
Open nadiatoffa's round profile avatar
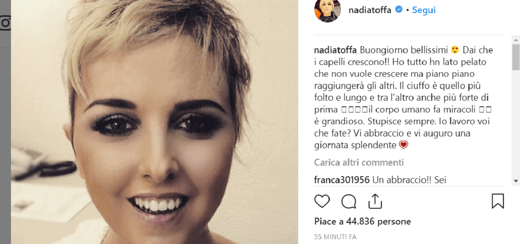327,10
